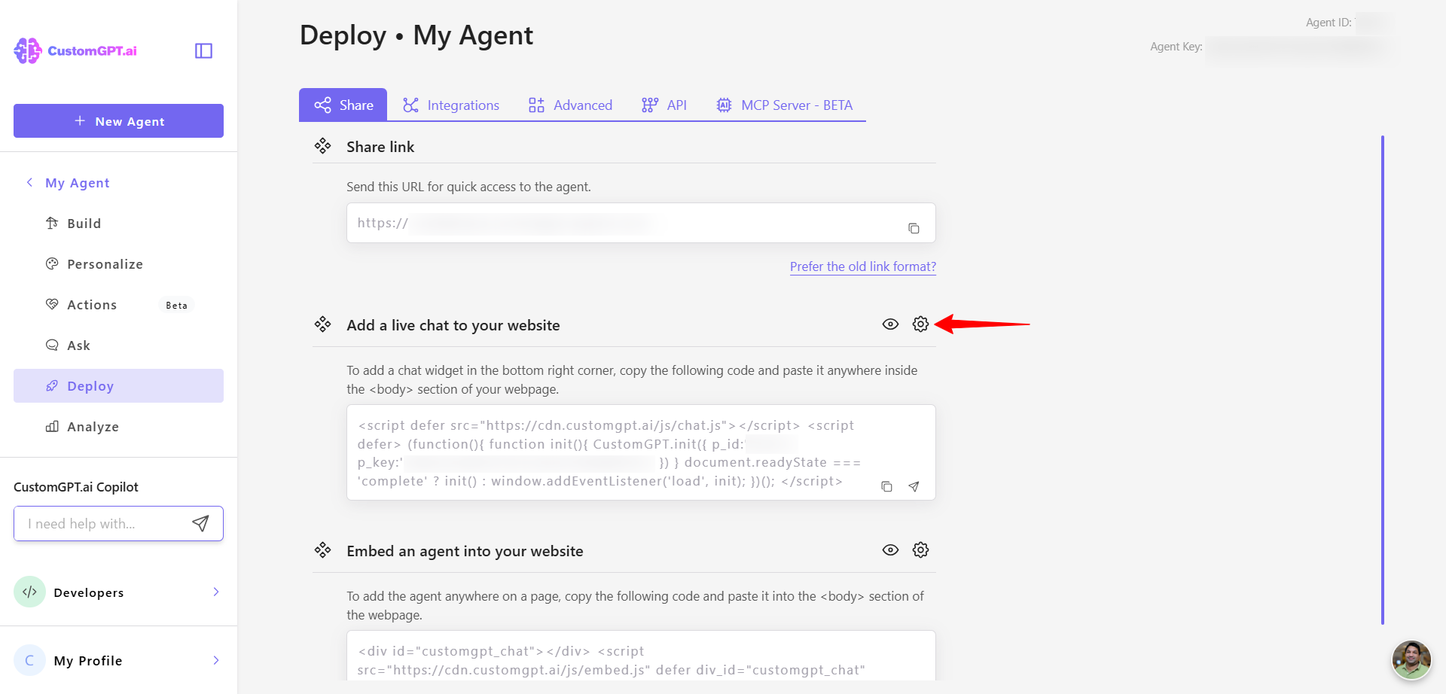Open the Prefer the old link format link

pos(863,266)
